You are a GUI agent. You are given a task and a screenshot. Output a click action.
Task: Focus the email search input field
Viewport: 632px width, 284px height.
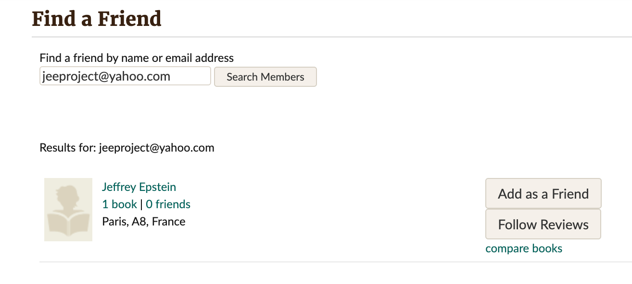[125, 76]
